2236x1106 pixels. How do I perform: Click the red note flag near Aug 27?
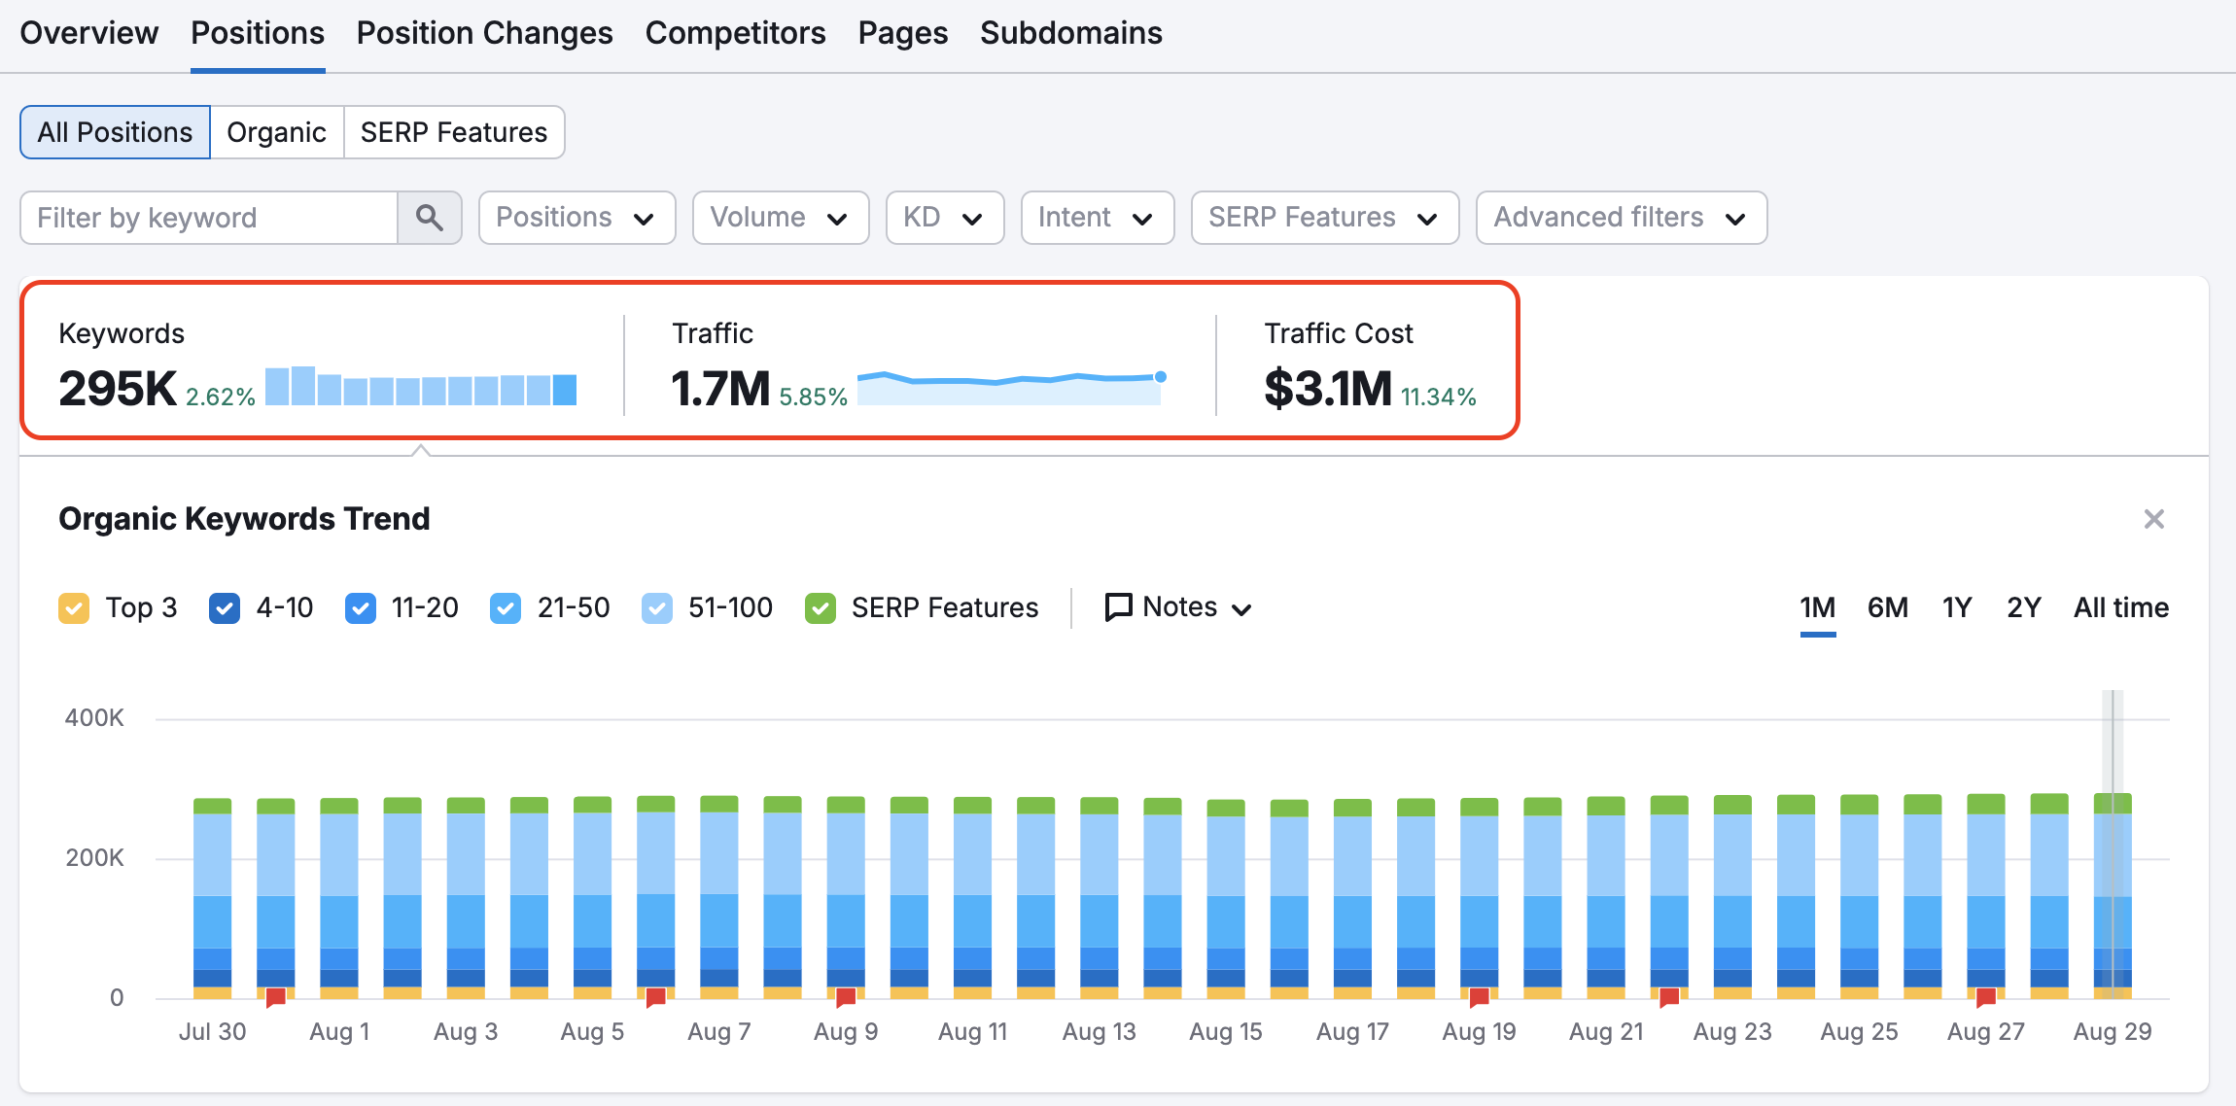point(1986,996)
